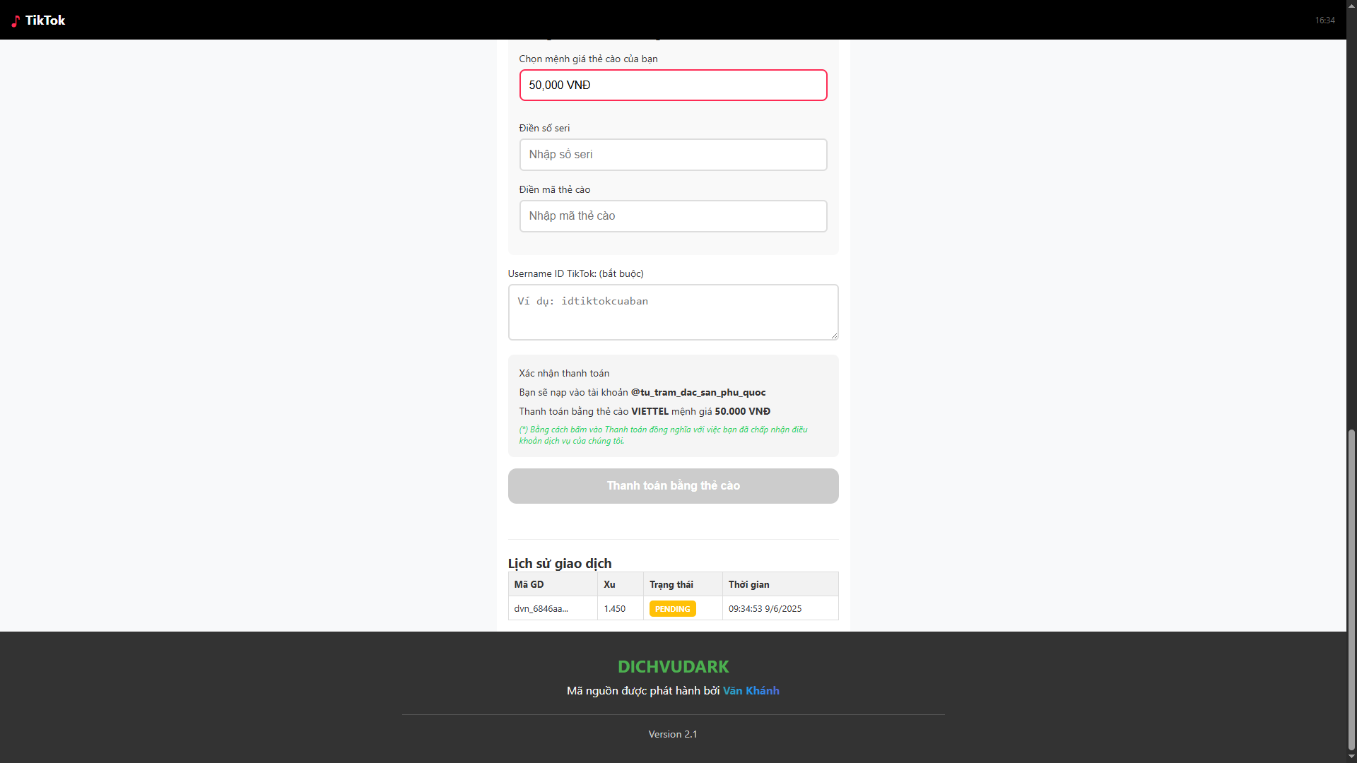Open the green DICHVUDARK footer link
The image size is (1357, 763).
673,667
